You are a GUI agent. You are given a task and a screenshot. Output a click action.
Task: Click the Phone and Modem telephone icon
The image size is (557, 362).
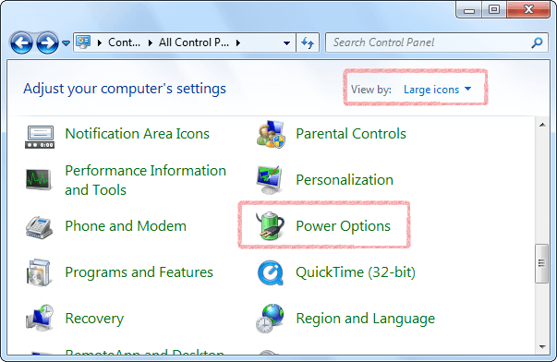(x=39, y=227)
